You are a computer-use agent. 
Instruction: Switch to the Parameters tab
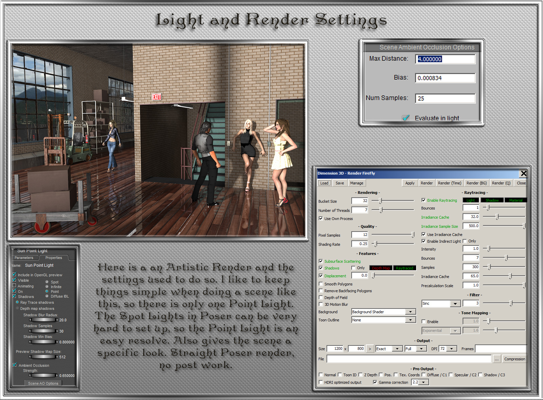click(x=24, y=258)
